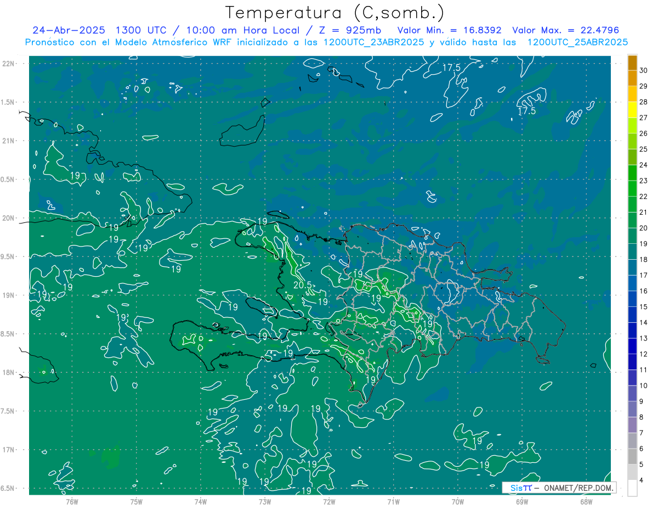
Task: Select the "Valor Max. = 22.4796" value
Action: click(x=565, y=30)
